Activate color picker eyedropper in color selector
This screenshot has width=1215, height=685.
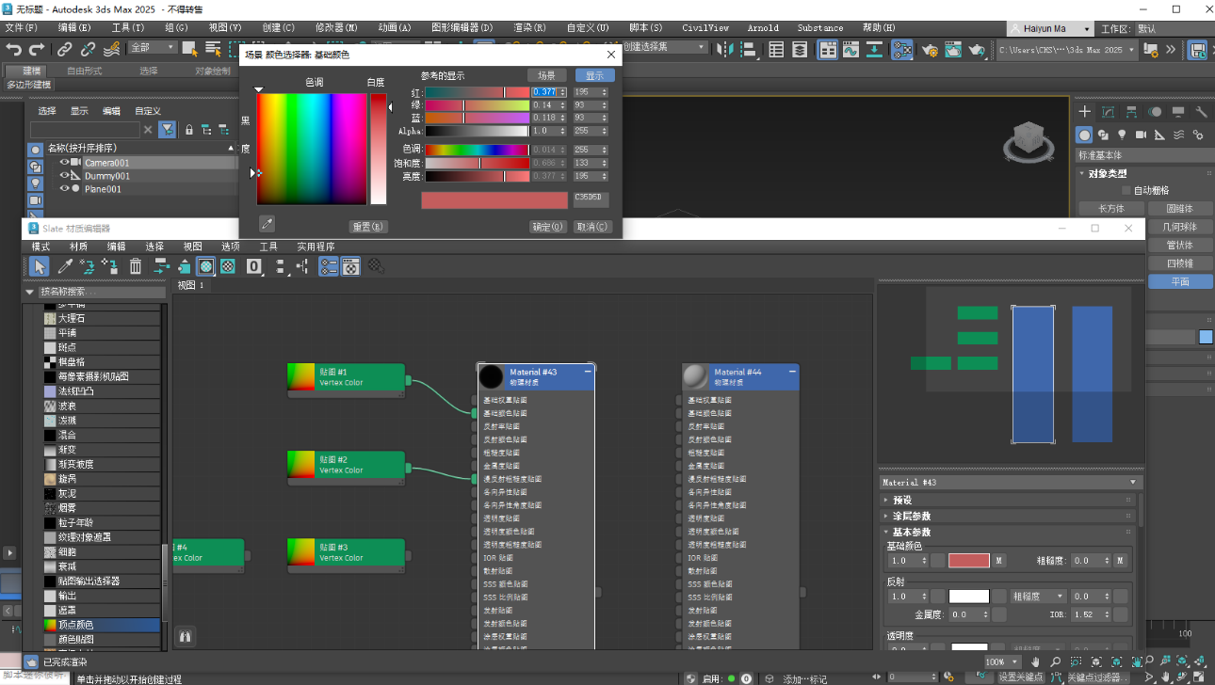click(x=267, y=224)
